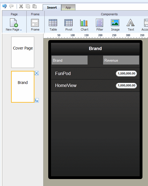Screen dimensions: 148x186
Task: Select the FunPod row
Action: pos(95,73)
